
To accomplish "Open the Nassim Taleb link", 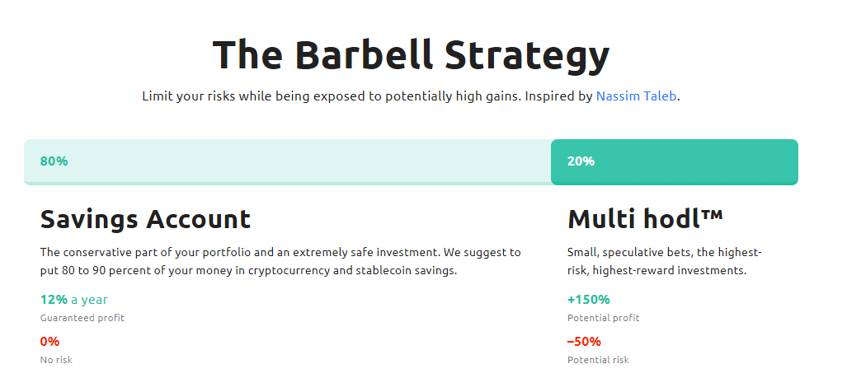I will coord(636,96).
